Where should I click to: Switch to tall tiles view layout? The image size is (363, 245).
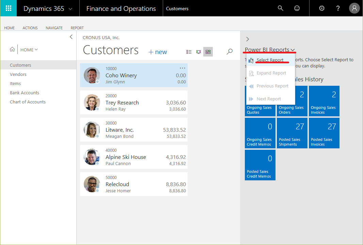coord(199,52)
